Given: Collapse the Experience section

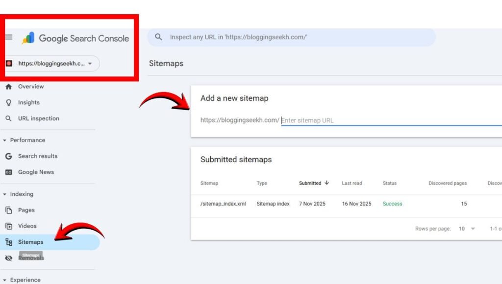Looking at the screenshot, I should click(5, 280).
